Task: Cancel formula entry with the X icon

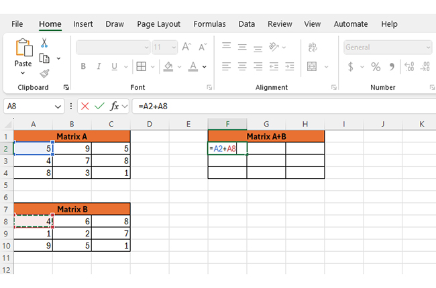Action: [x=85, y=106]
